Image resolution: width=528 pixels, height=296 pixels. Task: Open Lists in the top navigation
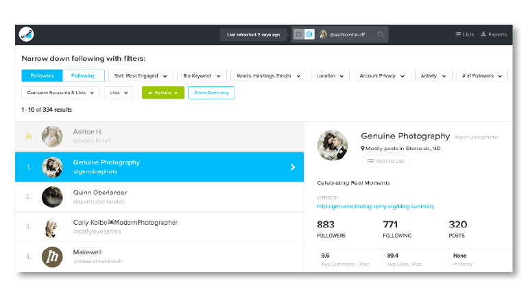point(464,34)
